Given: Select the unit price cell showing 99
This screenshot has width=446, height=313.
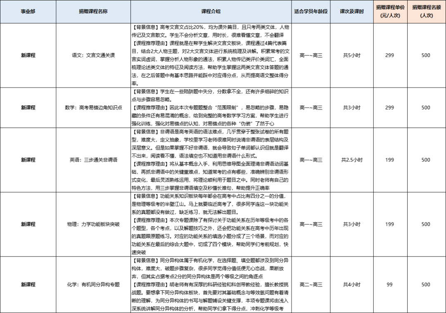Looking at the screenshot, I should 390,285.
